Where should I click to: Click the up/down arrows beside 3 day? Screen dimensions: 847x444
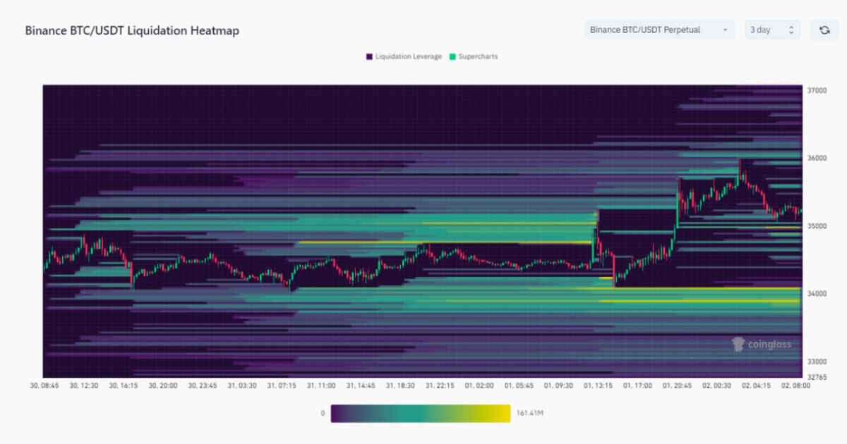pyautogui.click(x=791, y=30)
